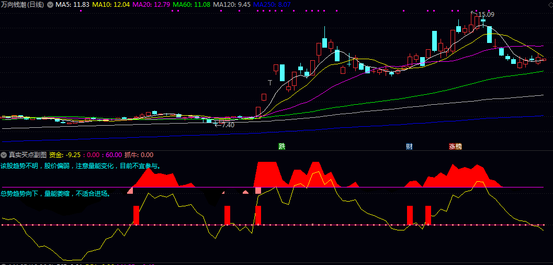The height and width of the screenshot is (265, 553).
Task: Select the MA5: 11.83 label
Action: pyautogui.click(x=72, y=5)
